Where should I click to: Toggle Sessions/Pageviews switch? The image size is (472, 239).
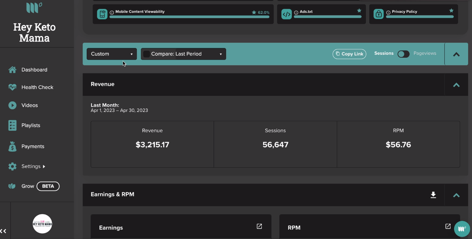pos(404,54)
